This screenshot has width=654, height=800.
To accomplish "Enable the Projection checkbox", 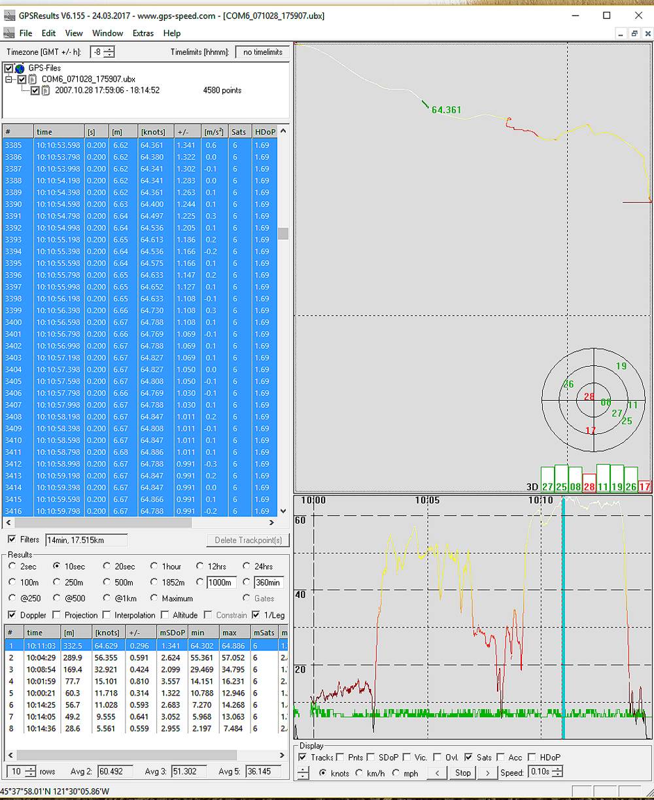I will (56, 615).
